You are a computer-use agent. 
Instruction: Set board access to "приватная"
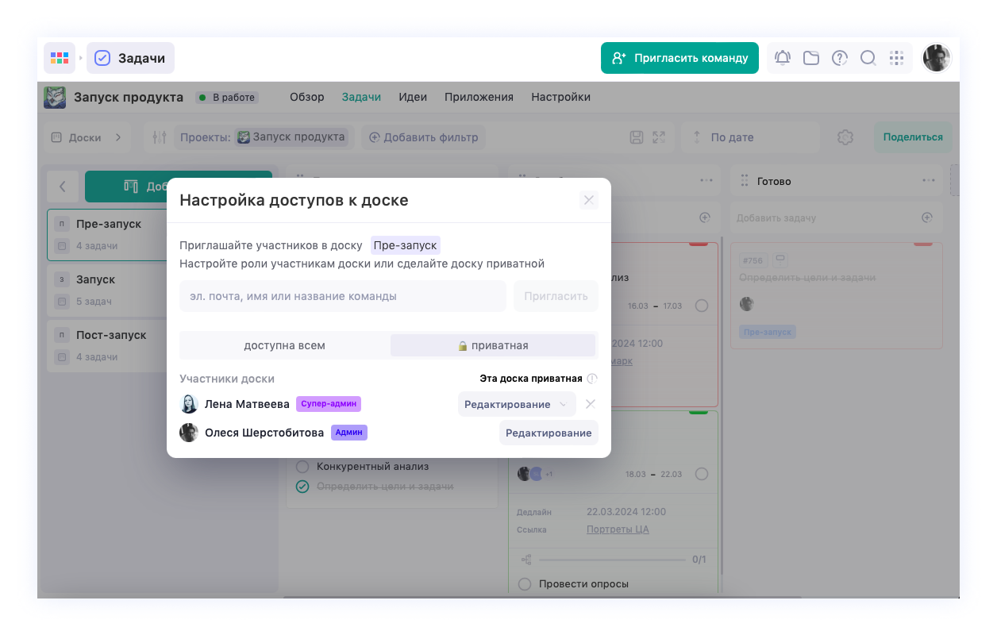click(492, 345)
